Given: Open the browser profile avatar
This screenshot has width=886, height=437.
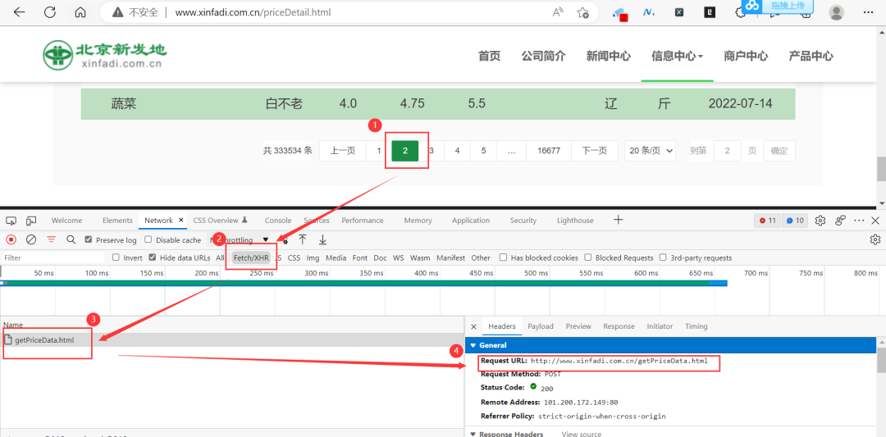Looking at the screenshot, I should [836, 12].
